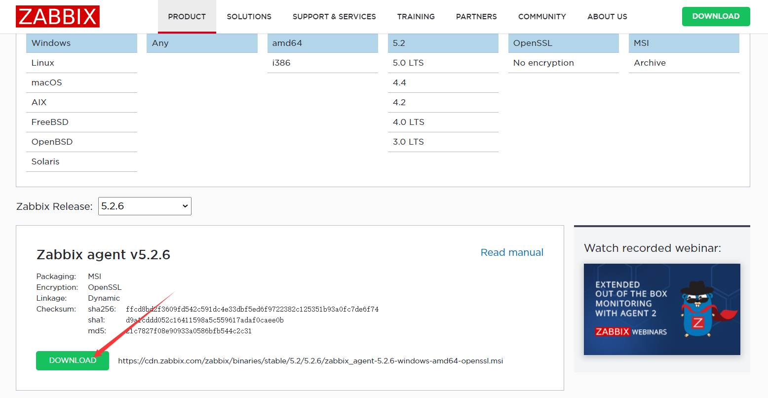Open the COMMUNITY menu
The width and height of the screenshot is (768, 398).
[542, 16]
